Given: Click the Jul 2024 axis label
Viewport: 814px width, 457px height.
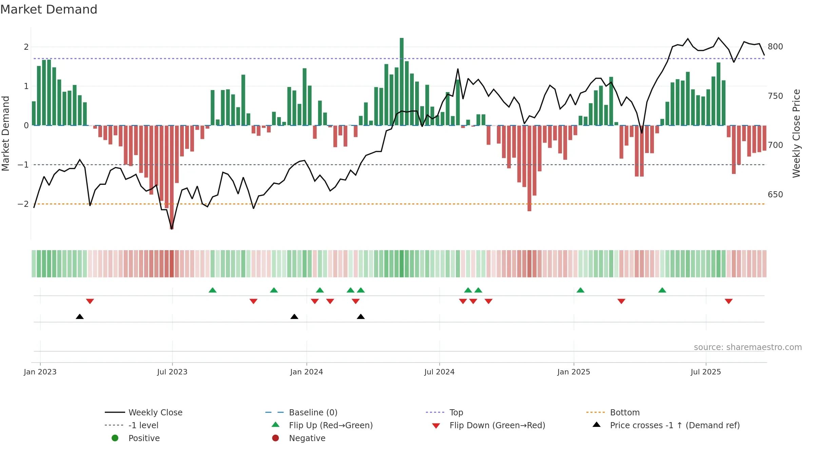Looking at the screenshot, I should (440, 372).
